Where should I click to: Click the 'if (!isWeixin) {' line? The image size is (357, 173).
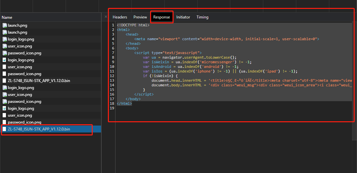tap(160, 76)
